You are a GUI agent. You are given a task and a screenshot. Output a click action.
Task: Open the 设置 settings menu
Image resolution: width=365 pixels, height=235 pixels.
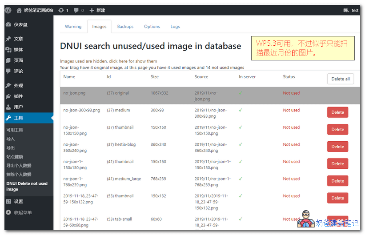point(18,201)
